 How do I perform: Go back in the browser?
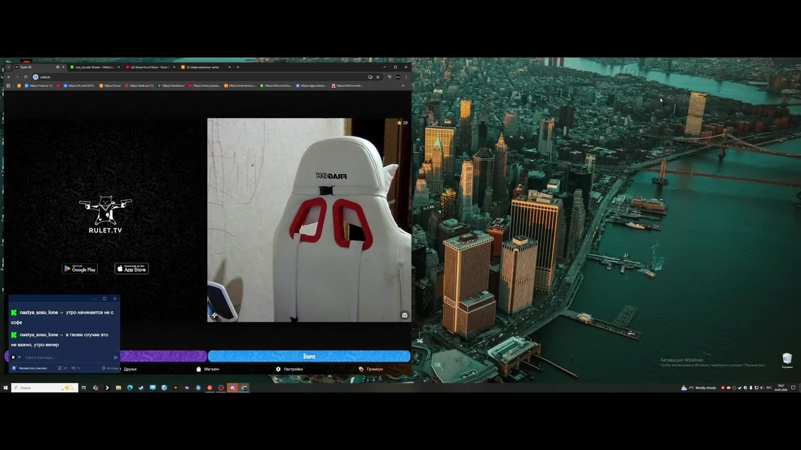(9, 77)
